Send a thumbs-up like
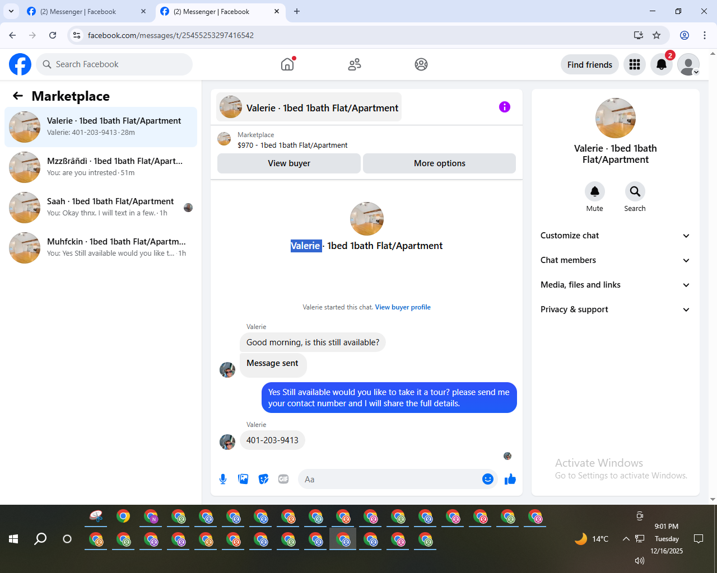Viewport: 717px width, 573px height. [x=510, y=479]
